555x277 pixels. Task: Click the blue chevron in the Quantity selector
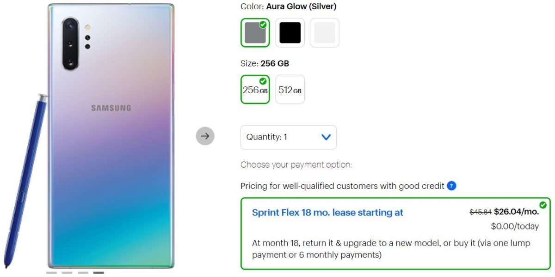[326, 137]
